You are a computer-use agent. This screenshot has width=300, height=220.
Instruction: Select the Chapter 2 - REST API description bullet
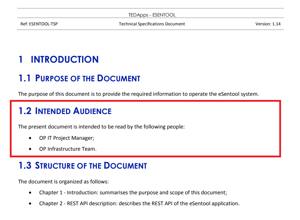point(139,203)
